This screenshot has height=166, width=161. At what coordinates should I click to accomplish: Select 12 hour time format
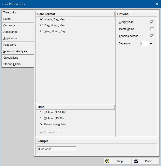pos(42,112)
